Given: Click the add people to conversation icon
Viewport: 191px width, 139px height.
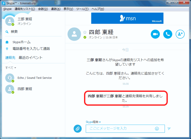Looking at the screenshot, I should [180, 34].
